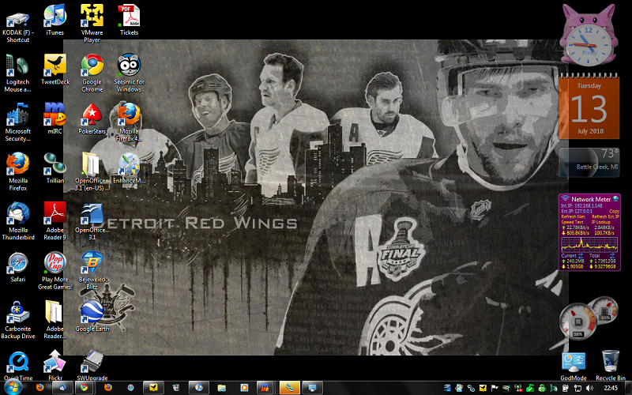Open the Action Center flag tray icon

click(495, 388)
